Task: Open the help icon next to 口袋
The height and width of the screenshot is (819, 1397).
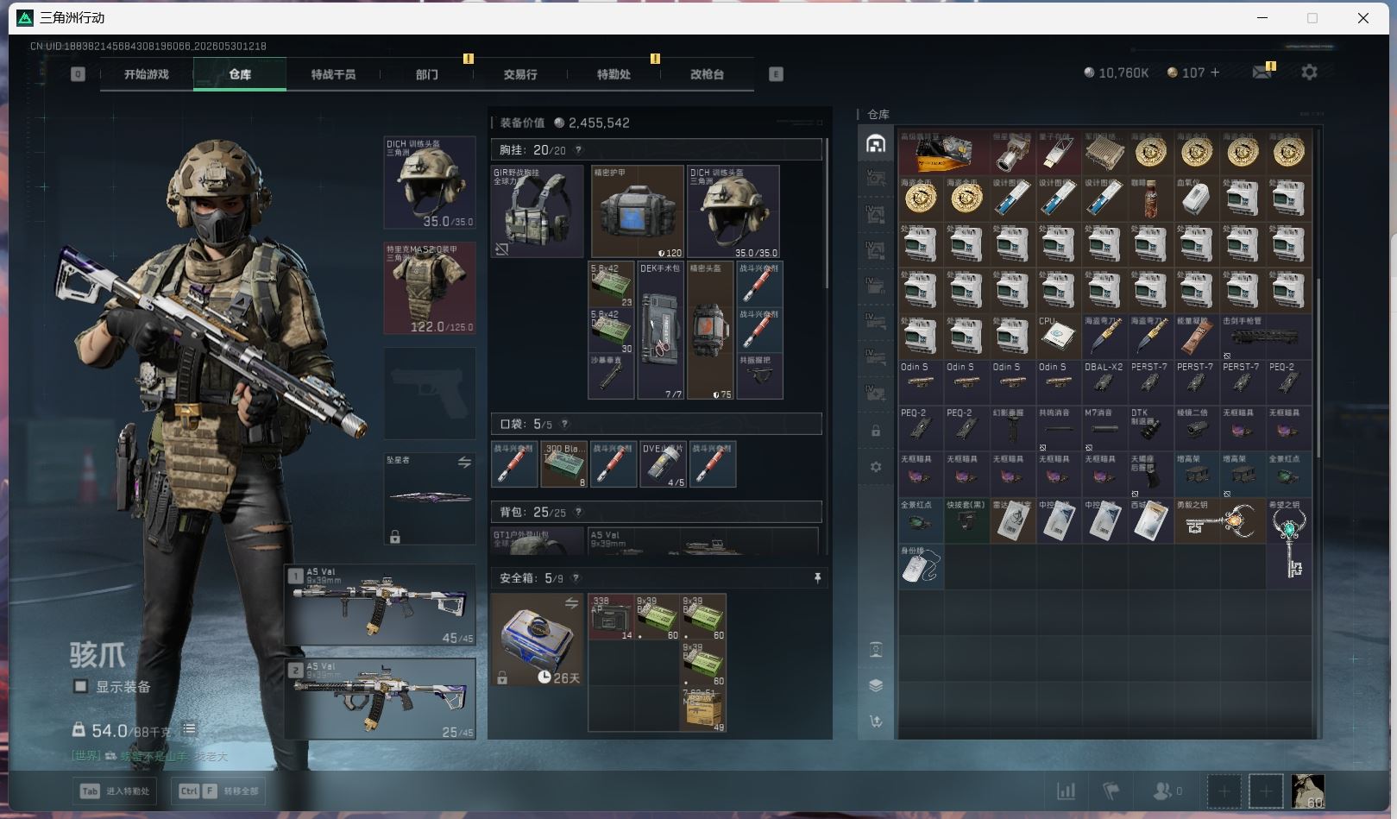Action: pos(564,424)
